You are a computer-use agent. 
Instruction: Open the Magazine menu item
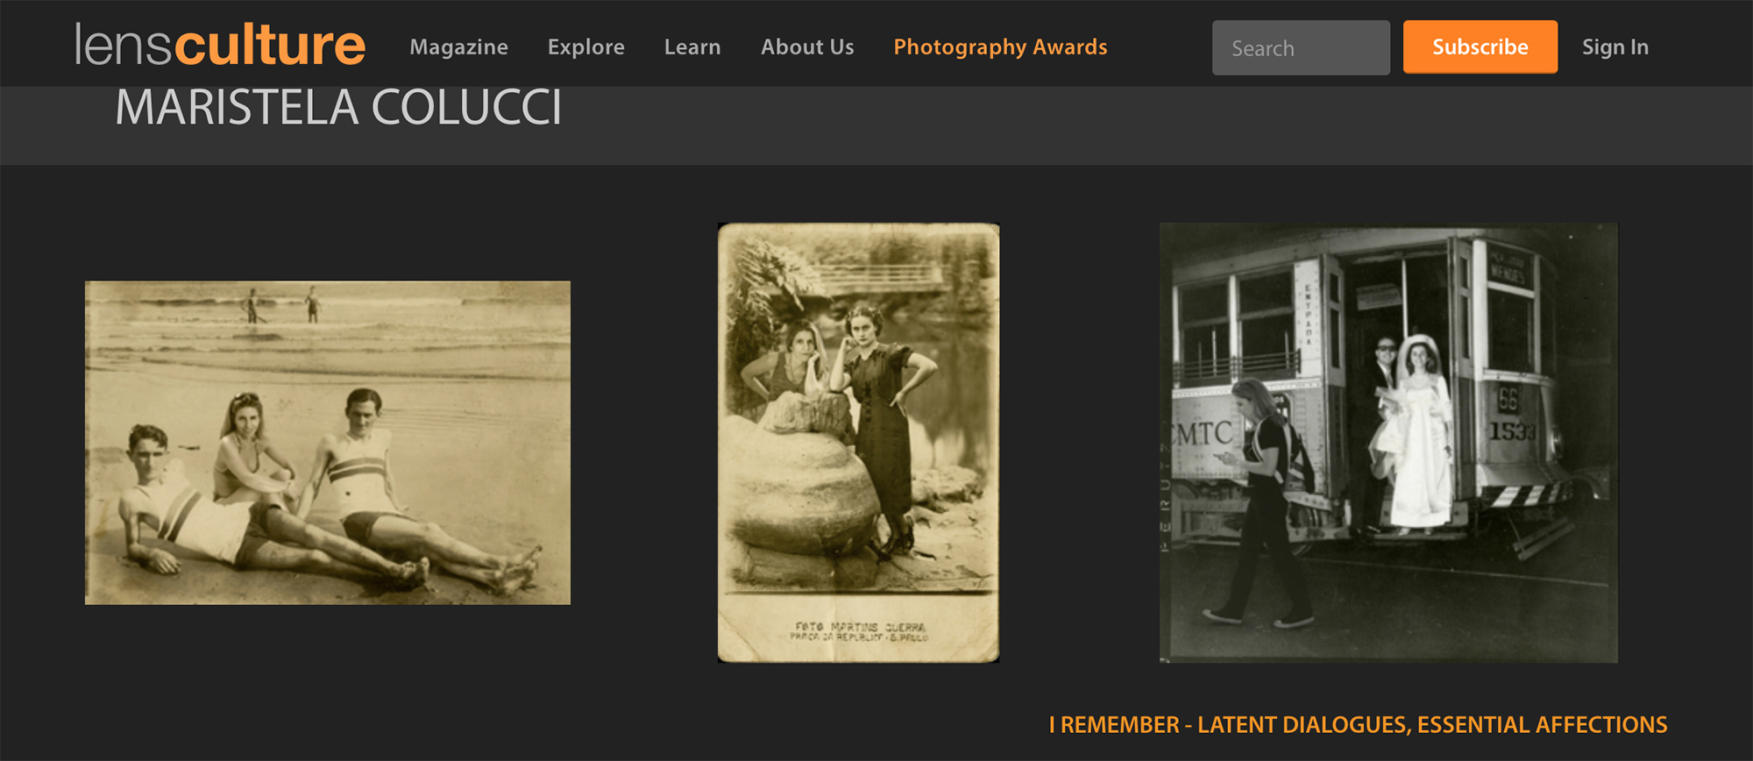458,47
